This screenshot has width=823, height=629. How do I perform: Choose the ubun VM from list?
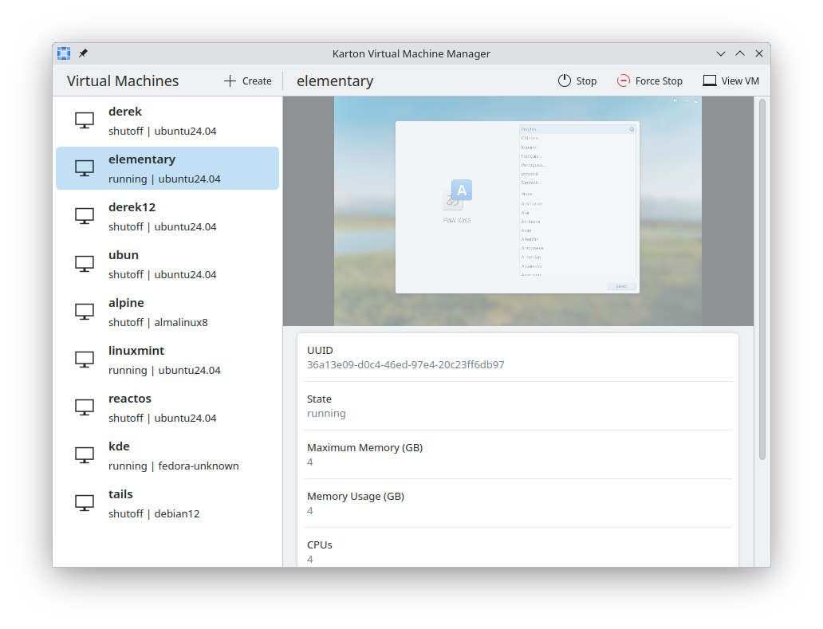click(x=167, y=264)
